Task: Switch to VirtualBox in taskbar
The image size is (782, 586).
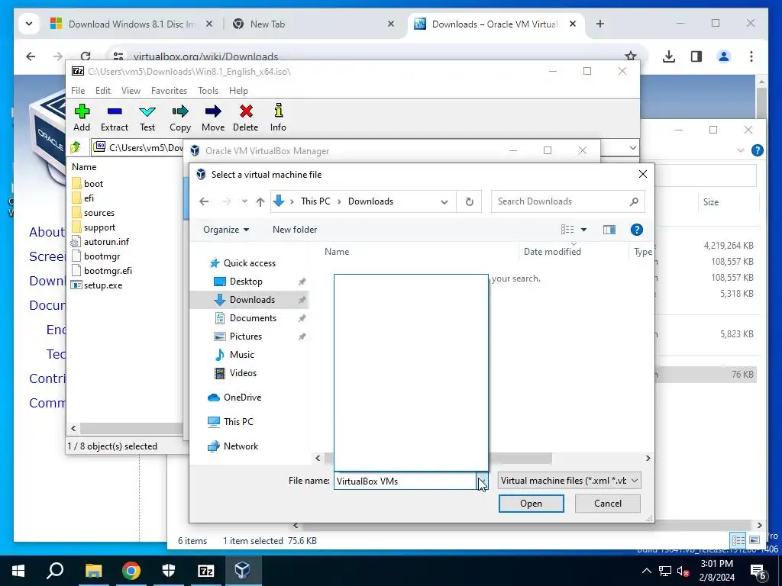Action: [x=242, y=571]
